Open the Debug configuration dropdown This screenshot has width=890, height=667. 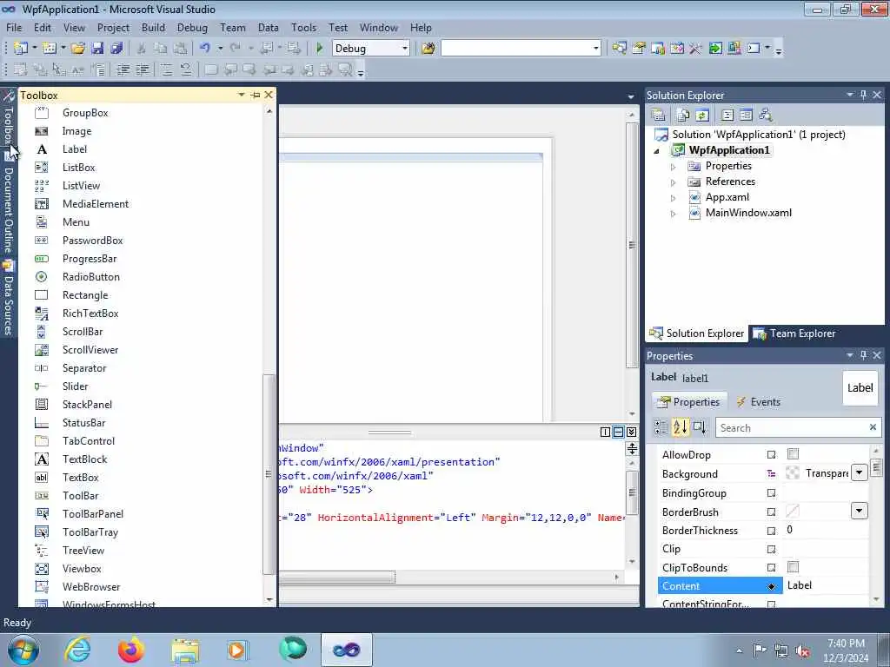pyautogui.click(x=405, y=49)
